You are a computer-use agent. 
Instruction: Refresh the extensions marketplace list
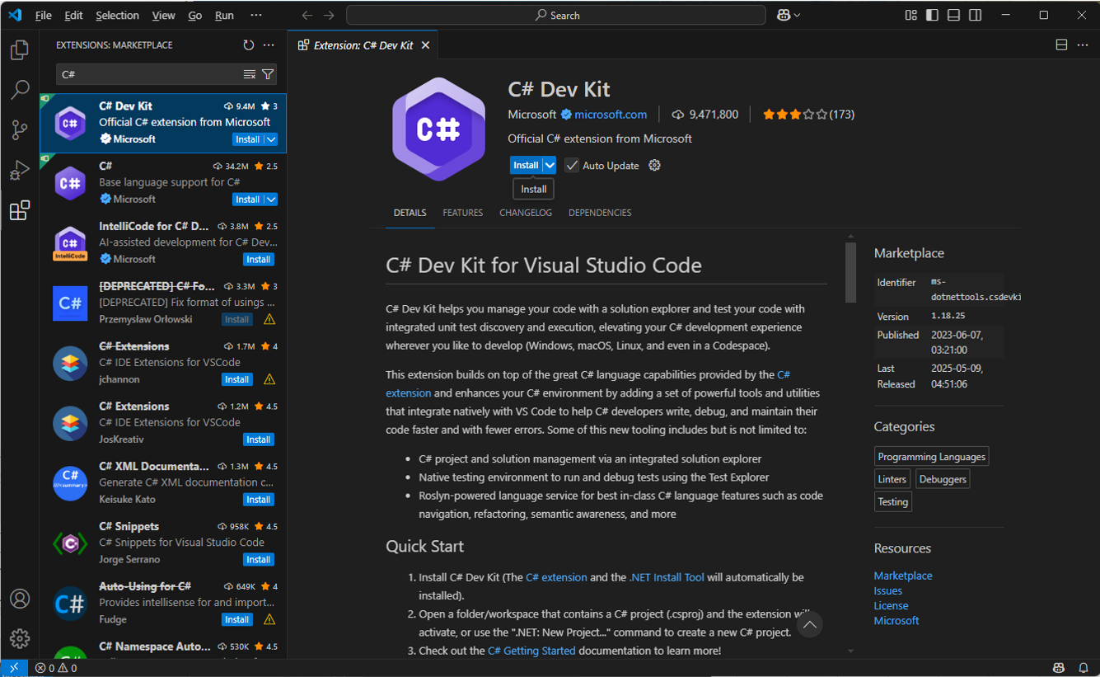coord(249,45)
